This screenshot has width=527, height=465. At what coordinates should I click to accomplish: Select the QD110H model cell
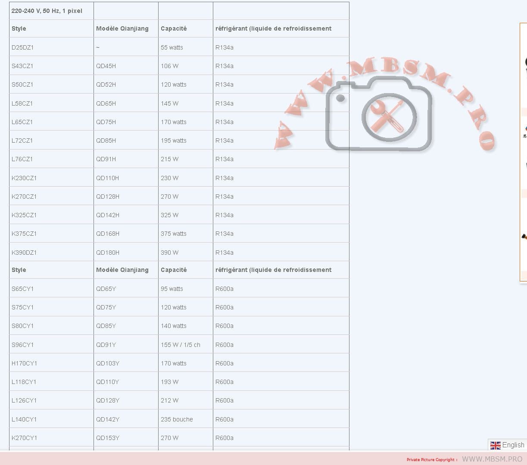[x=108, y=178]
